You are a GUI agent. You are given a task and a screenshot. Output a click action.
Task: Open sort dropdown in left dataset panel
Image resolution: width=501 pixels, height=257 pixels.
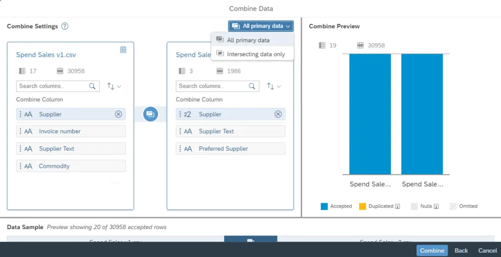114,86
